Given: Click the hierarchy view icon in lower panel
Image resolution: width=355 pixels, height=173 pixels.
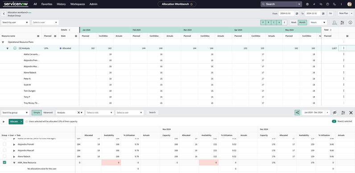Looking at the screenshot, I should click(x=297, y=113).
